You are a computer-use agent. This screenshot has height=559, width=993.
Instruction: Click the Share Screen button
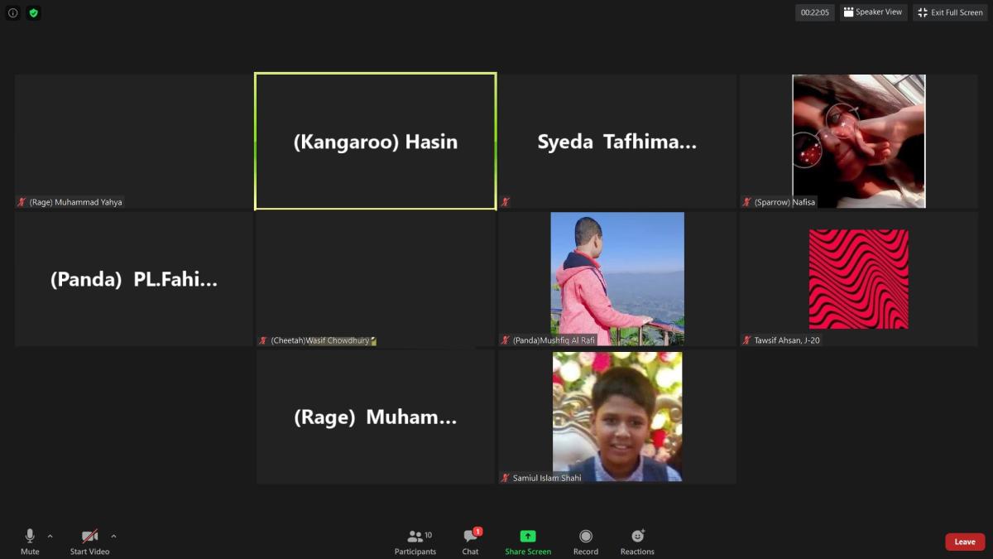coord(528,542)
